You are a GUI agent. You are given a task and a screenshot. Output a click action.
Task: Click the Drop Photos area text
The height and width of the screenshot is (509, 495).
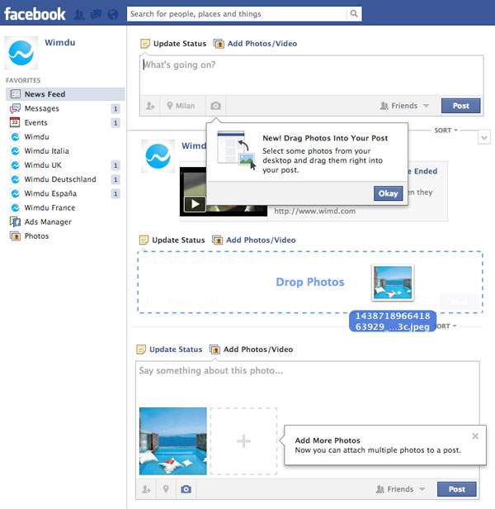point(310,282)
